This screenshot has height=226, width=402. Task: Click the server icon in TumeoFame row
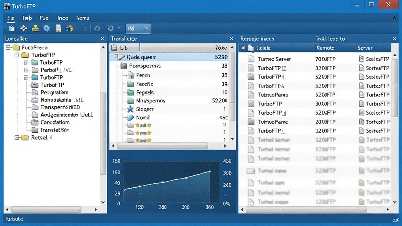coord(362,122)
